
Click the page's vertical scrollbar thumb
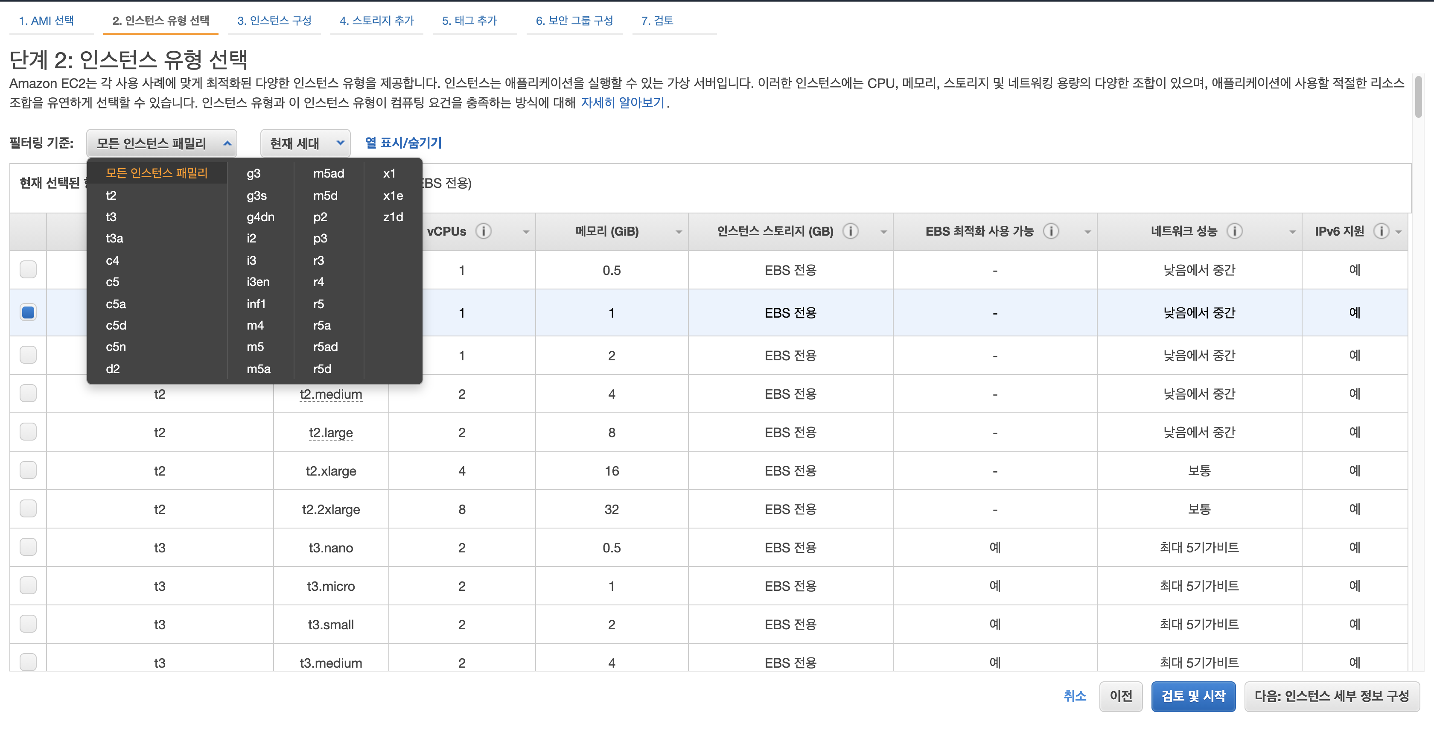[1418, 97]
